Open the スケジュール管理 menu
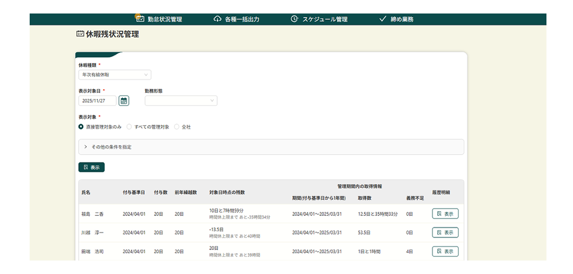Image resolution: width=573 pixels, height=274 pixels. 319,19
